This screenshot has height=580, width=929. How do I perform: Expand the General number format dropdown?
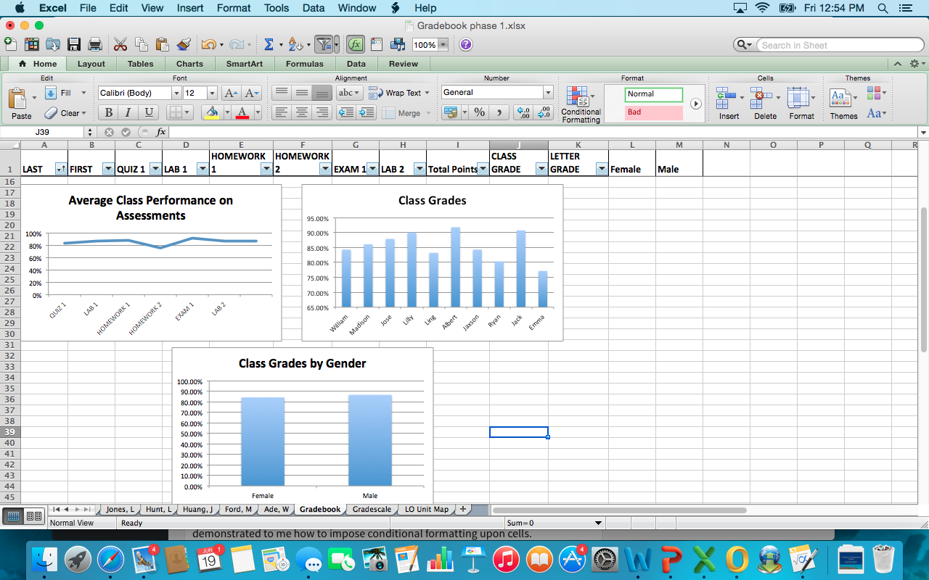(x=548, y=93)
